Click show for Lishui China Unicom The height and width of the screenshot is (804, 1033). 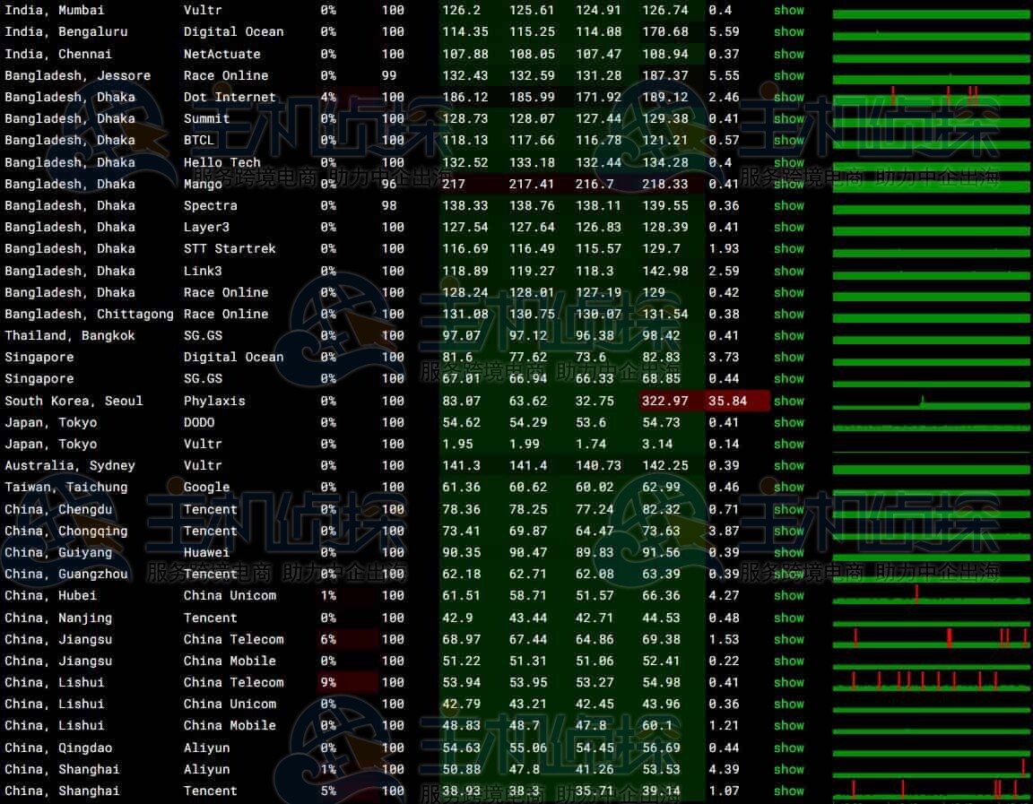pos(788,704)
